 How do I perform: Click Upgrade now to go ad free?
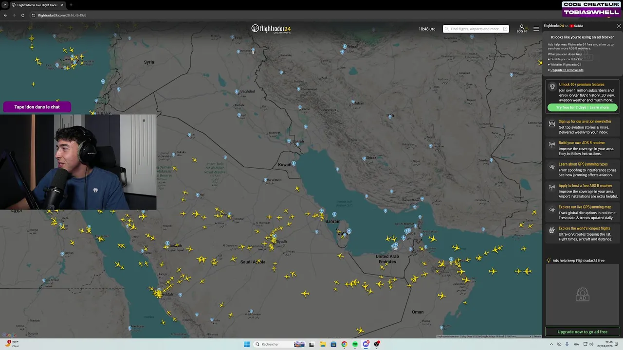click(x=582, y=332)
